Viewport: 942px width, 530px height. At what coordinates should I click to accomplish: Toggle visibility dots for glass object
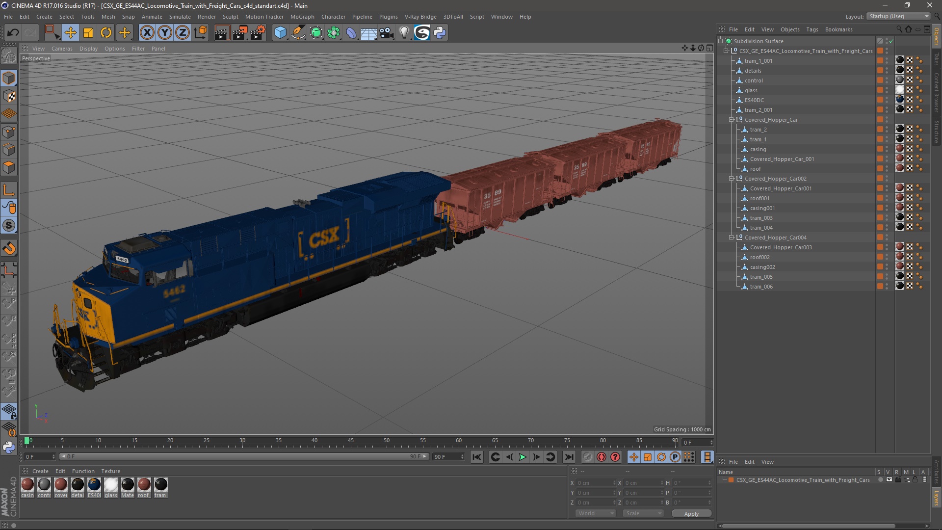(x=887, y=90)
